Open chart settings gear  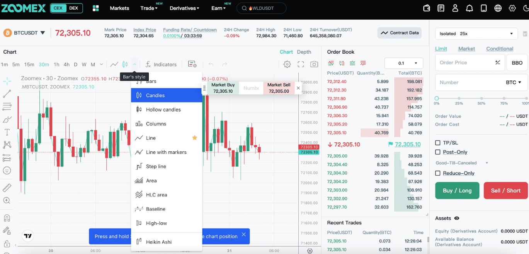pos(287,64)
